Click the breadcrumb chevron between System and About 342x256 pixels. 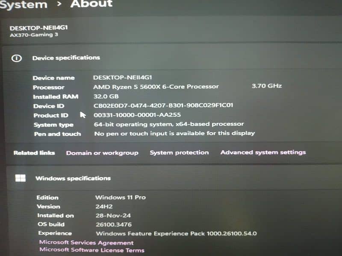(59, 4)
